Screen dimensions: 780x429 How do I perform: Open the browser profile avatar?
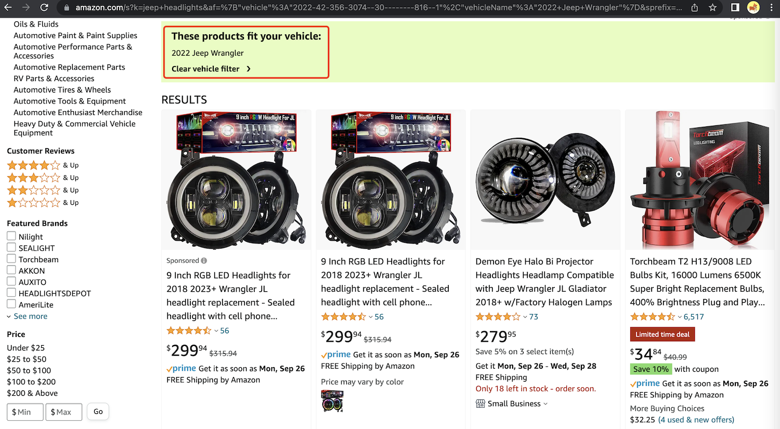753,8
